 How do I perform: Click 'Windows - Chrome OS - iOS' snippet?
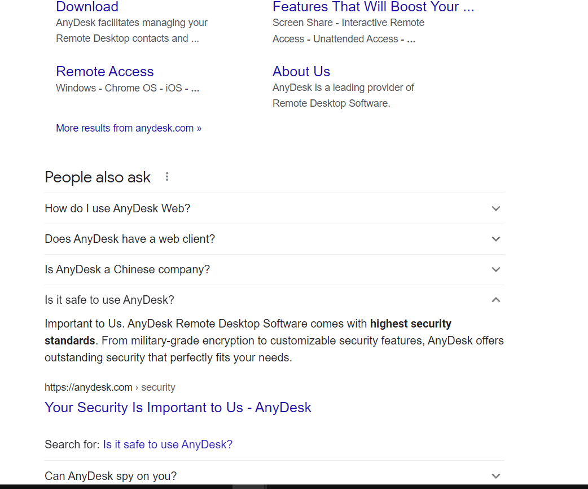tap(128, 88)
